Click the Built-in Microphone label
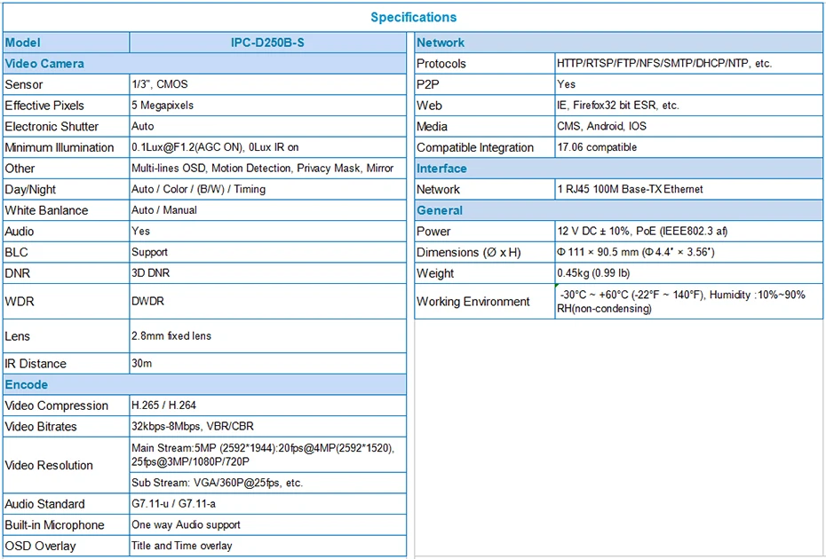Screen dimensions: 826x559 tap(54, 524)
